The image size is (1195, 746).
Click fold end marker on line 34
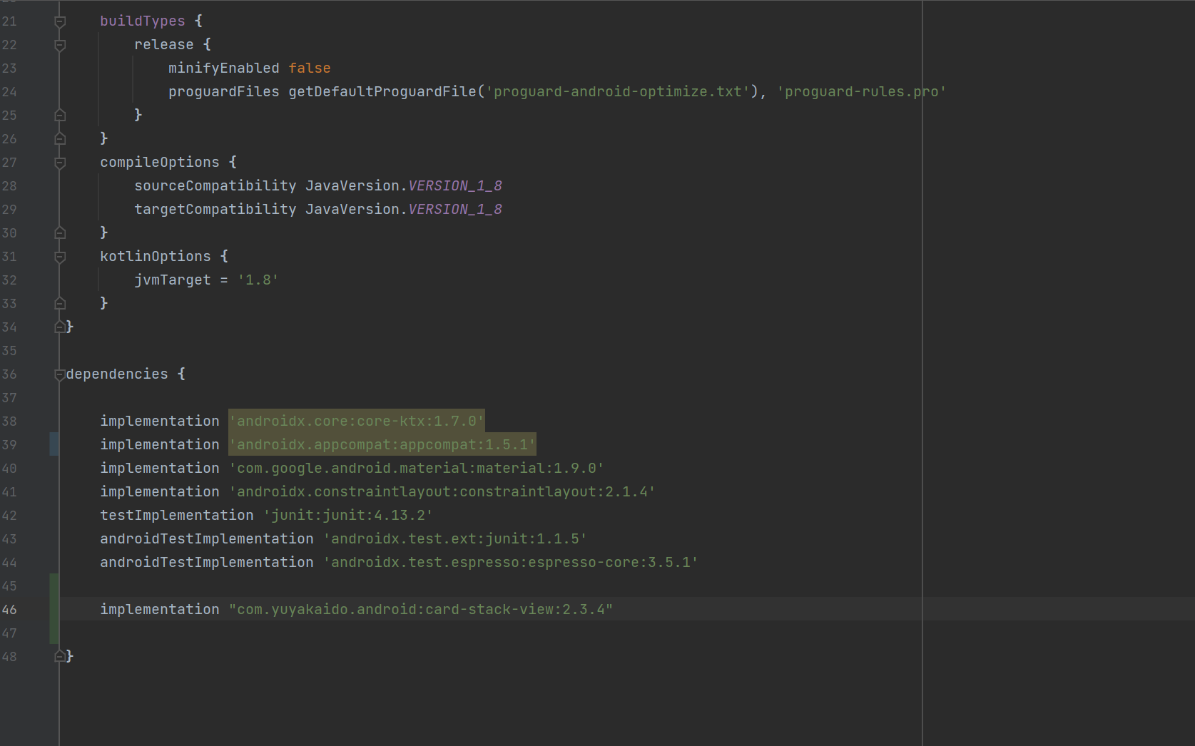pyautogui.click(x=60, y=327)
